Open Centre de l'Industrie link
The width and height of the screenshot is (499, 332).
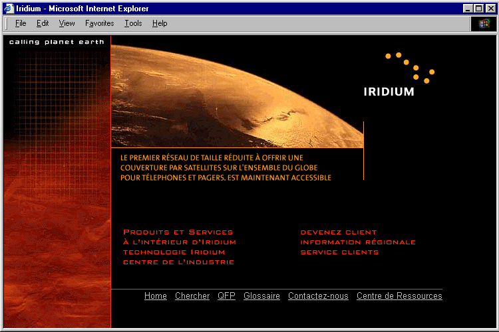tap(179, 262)
